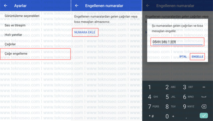This screenshot has width=213, height=121.
Task: Tap the green checkmark done key
Action: click(x=204, y=116)
